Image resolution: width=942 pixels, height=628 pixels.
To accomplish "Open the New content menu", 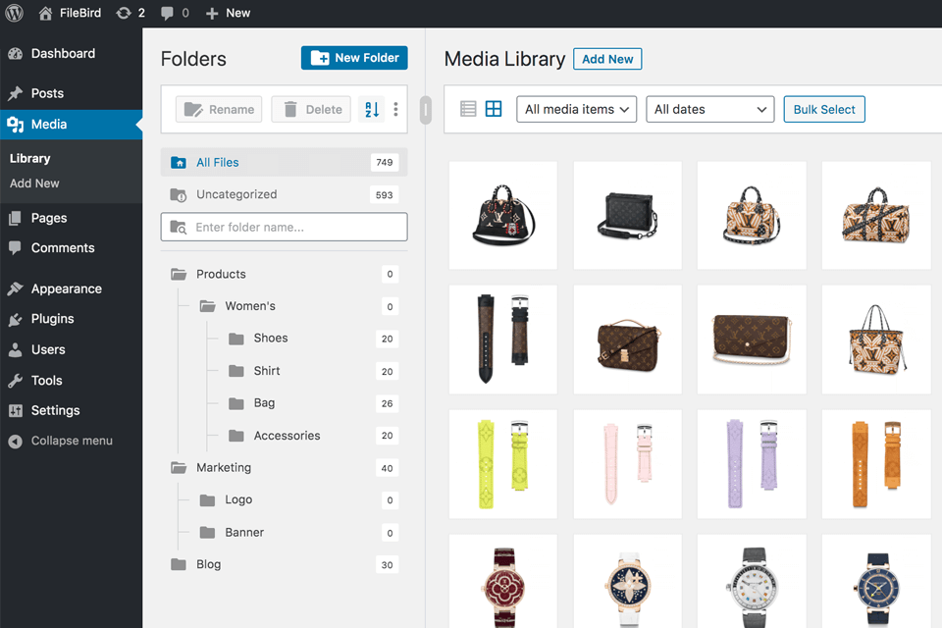I will point(228,13).
